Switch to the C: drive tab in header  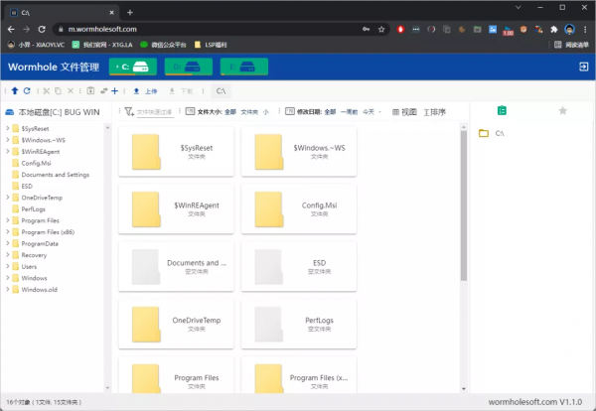point(132,67)
